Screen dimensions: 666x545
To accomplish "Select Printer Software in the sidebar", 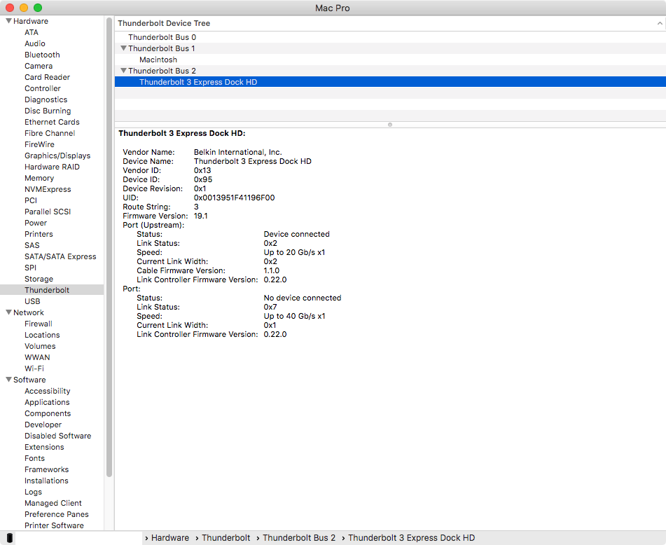I will click(54, 525).
